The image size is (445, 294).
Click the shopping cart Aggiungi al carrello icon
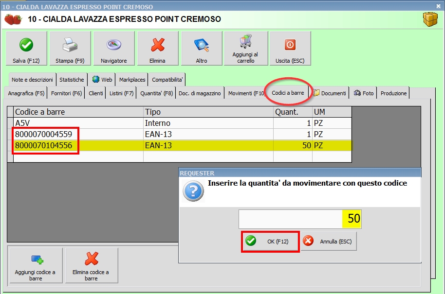pyautogui.click(x=245, y=41)
